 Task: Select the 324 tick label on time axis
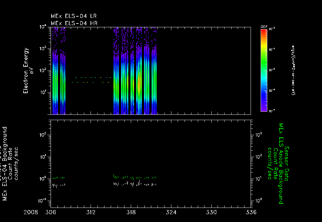click(171, 212)
